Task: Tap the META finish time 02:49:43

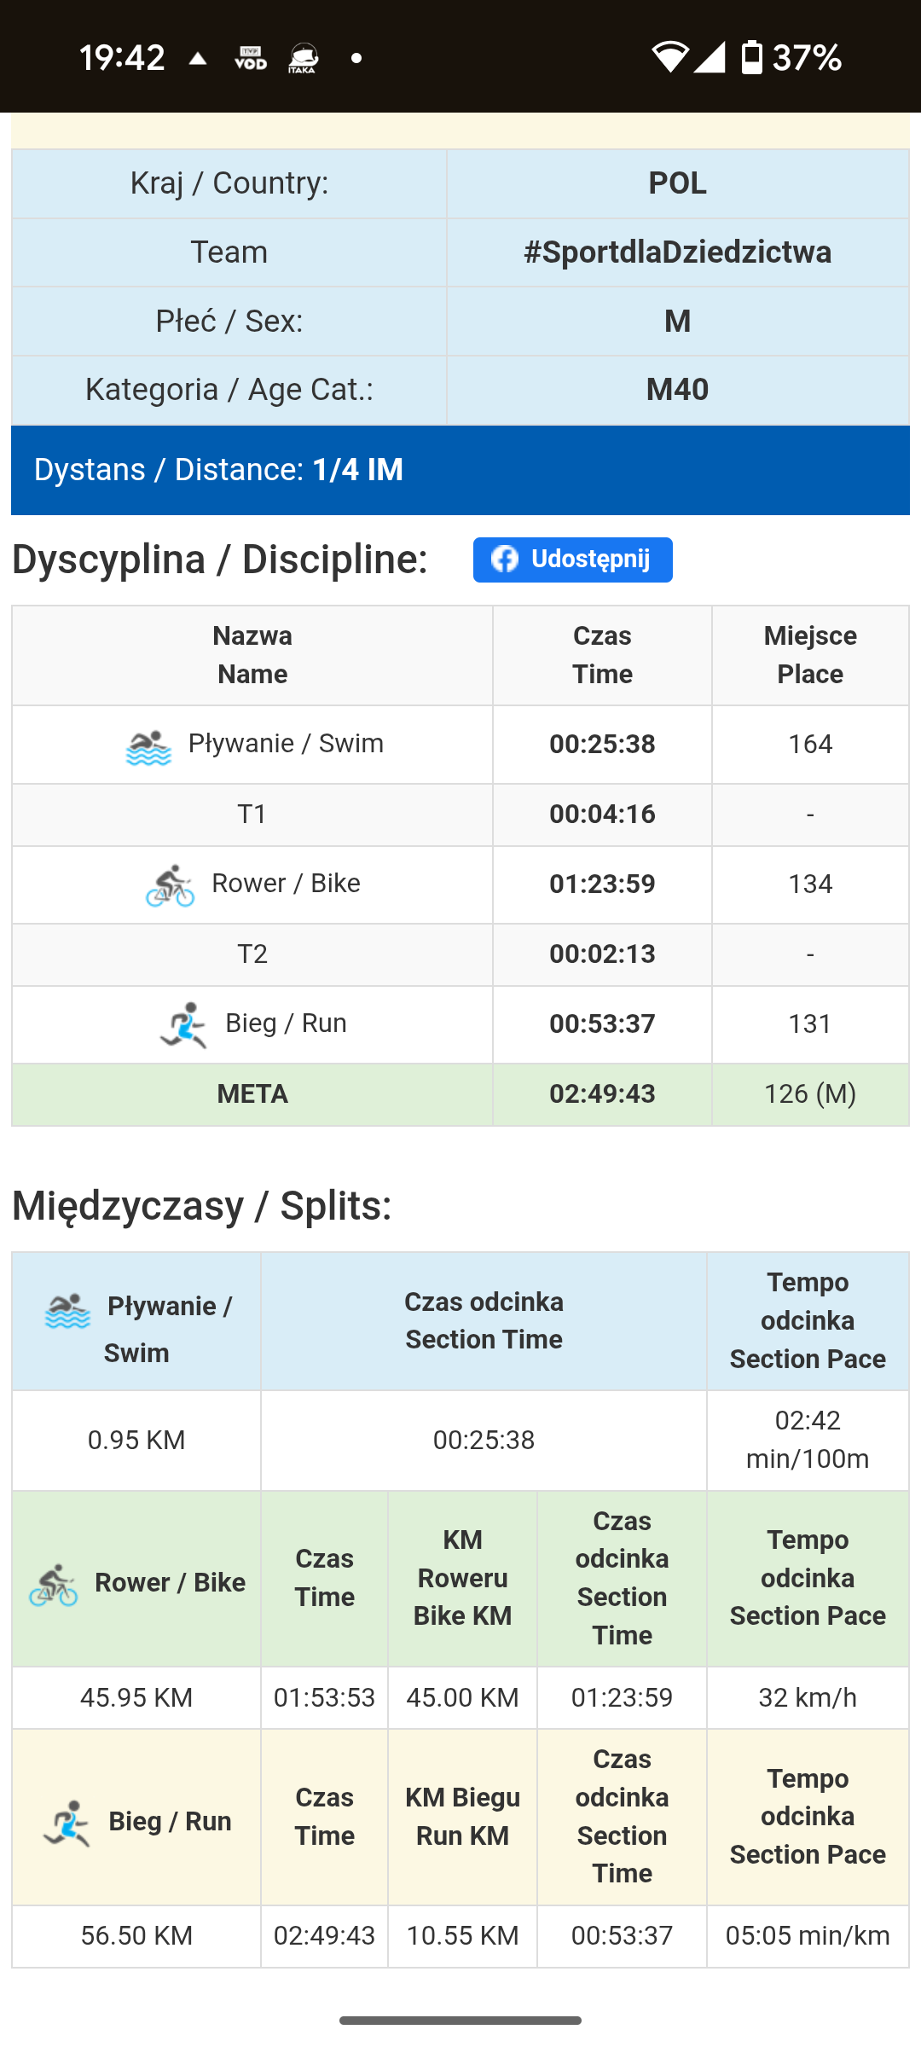Action: [x=602, y=1094]
